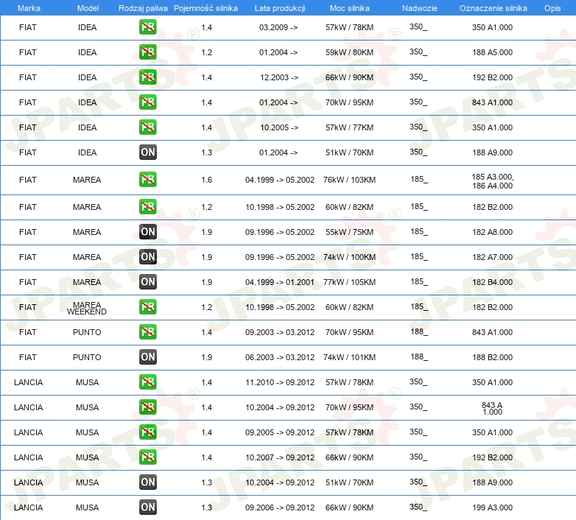
Task: Click the petrol icon in MUSA 09.2005 row
Action: [x=147, y=432]
